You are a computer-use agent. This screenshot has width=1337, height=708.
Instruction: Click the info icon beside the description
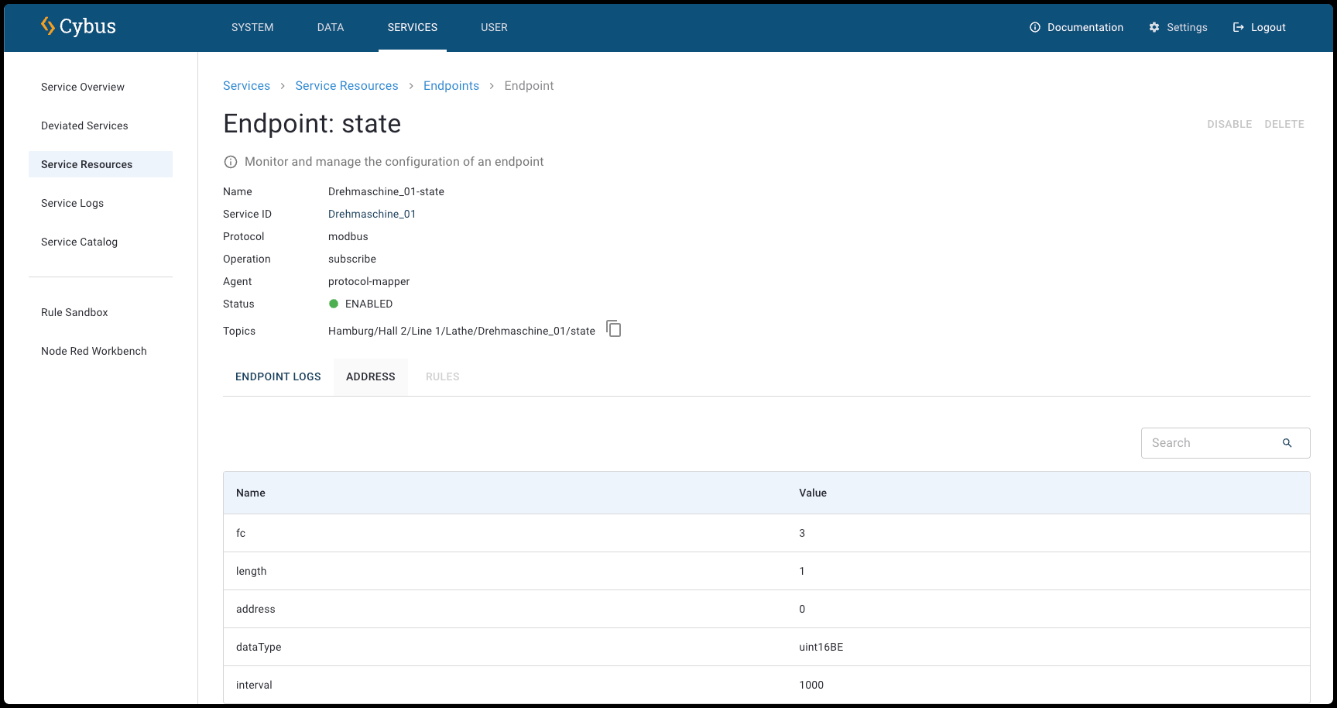coord(231,162)
